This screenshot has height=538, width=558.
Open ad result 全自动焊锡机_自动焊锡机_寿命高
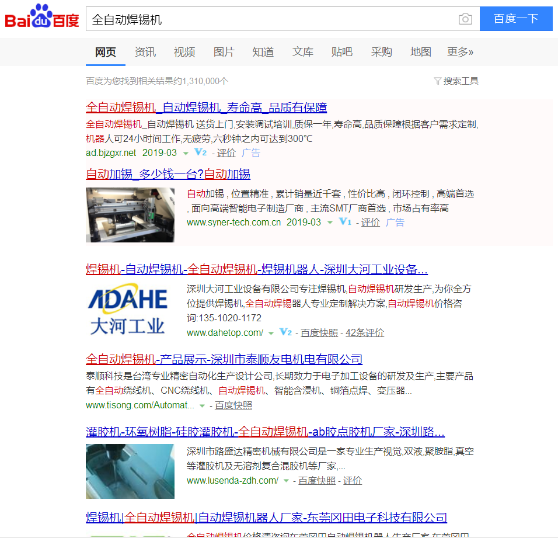click(x=207, y=107)
